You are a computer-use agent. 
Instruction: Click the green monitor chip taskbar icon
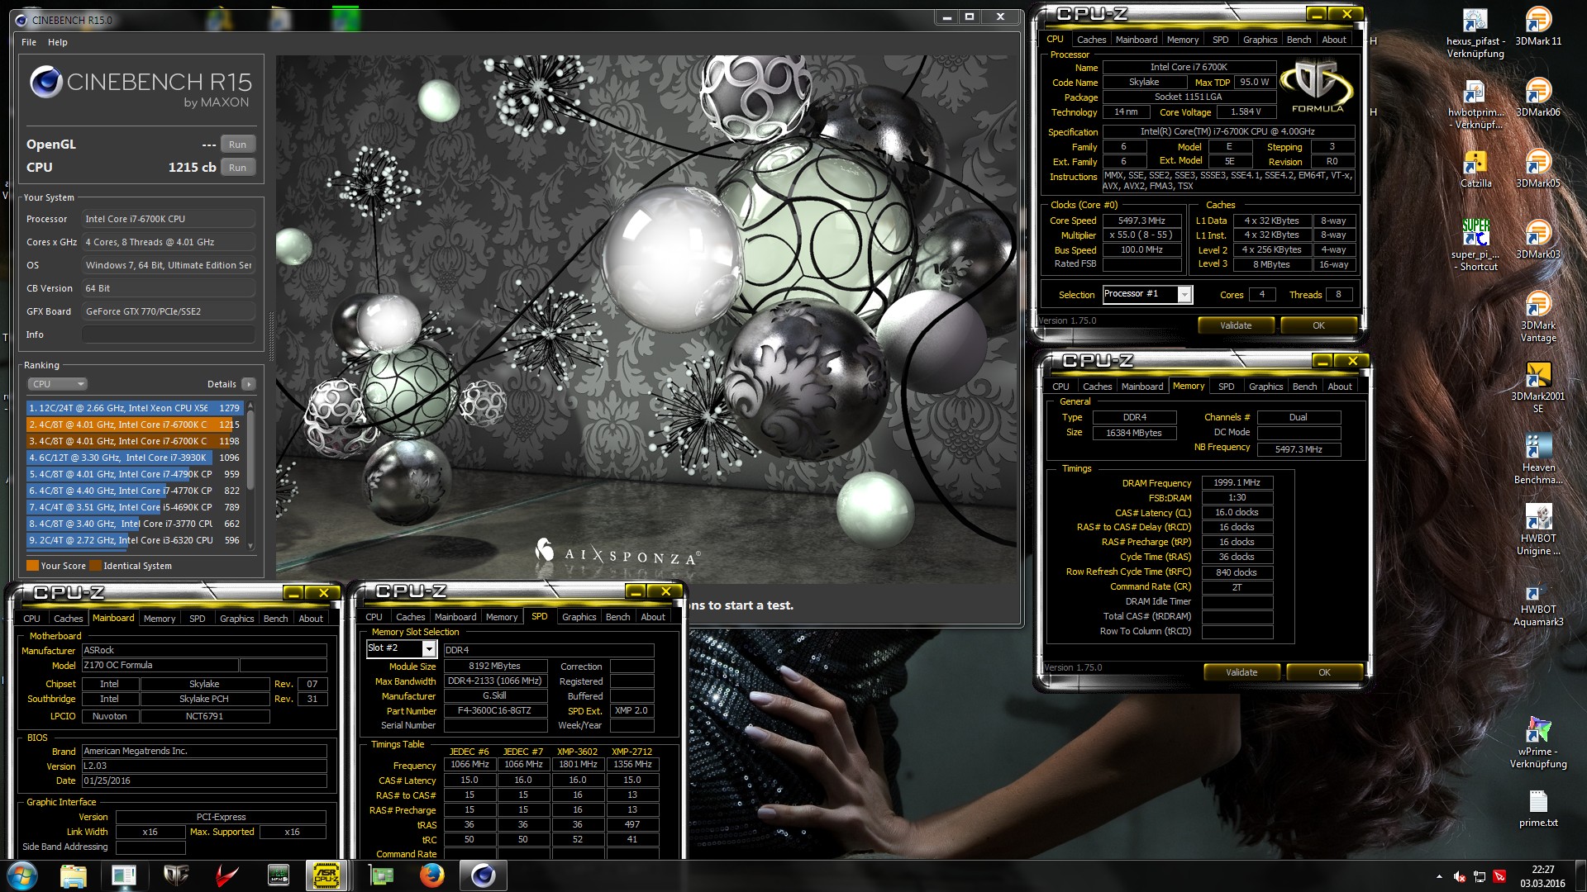coord(279,875)
